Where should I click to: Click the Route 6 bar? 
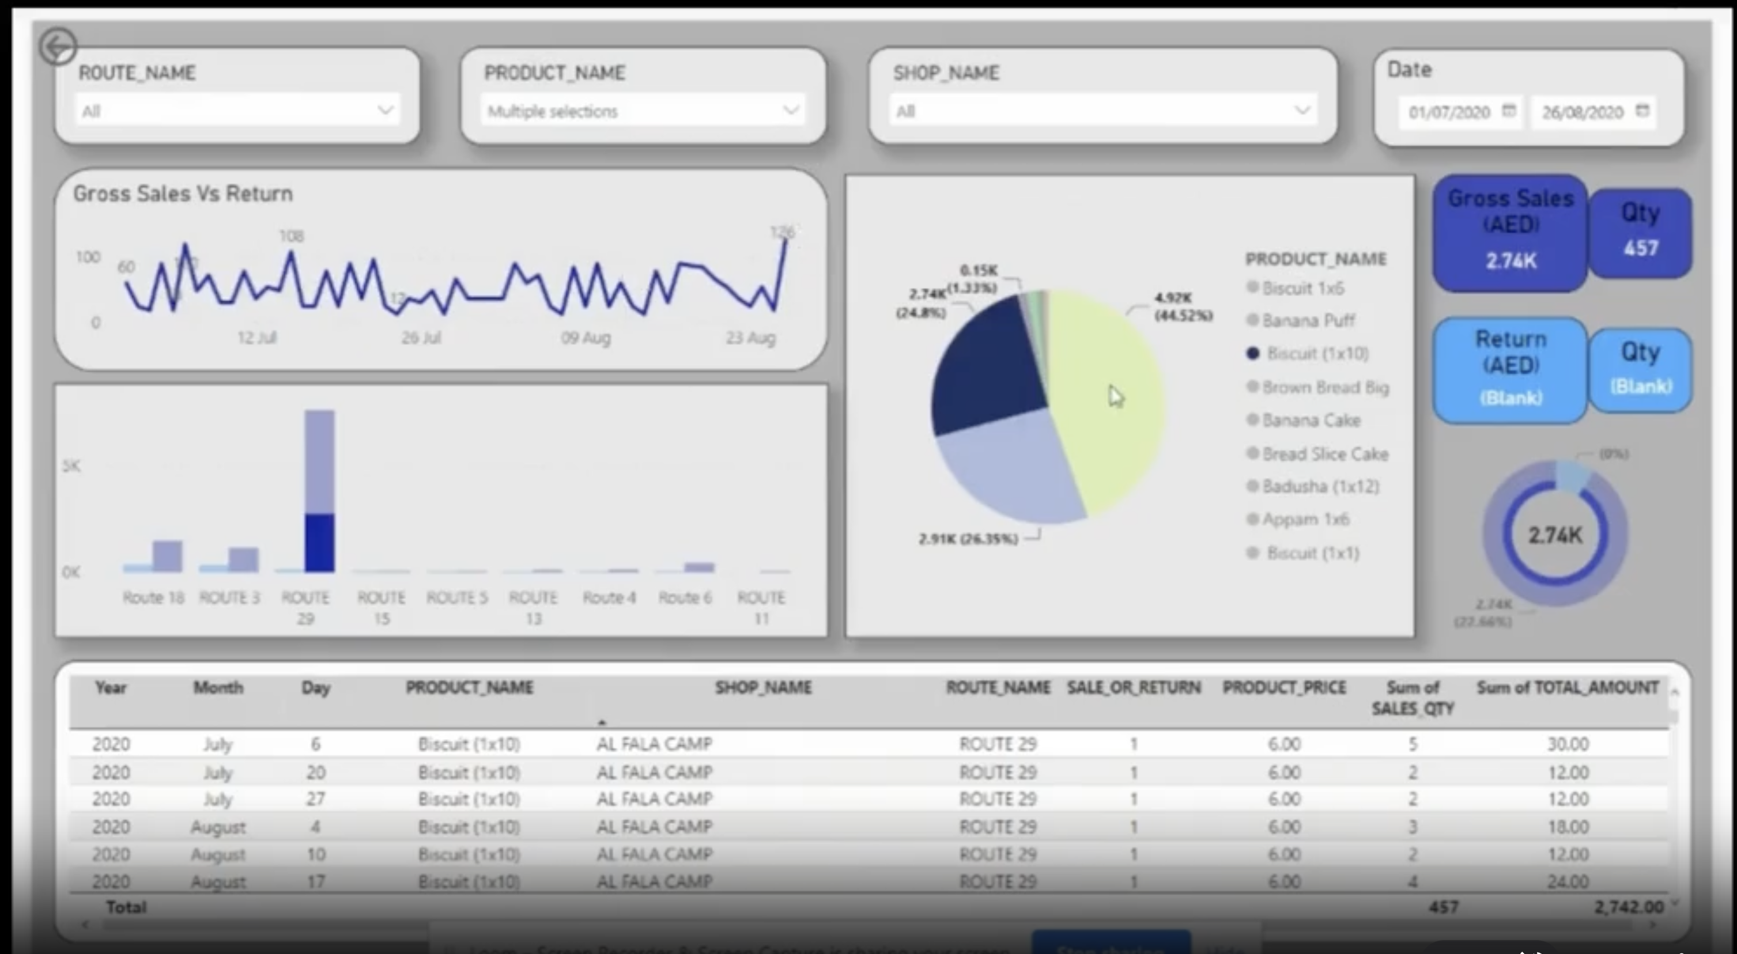tap(699, 567)
